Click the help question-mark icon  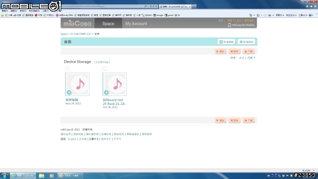(310, 15)
